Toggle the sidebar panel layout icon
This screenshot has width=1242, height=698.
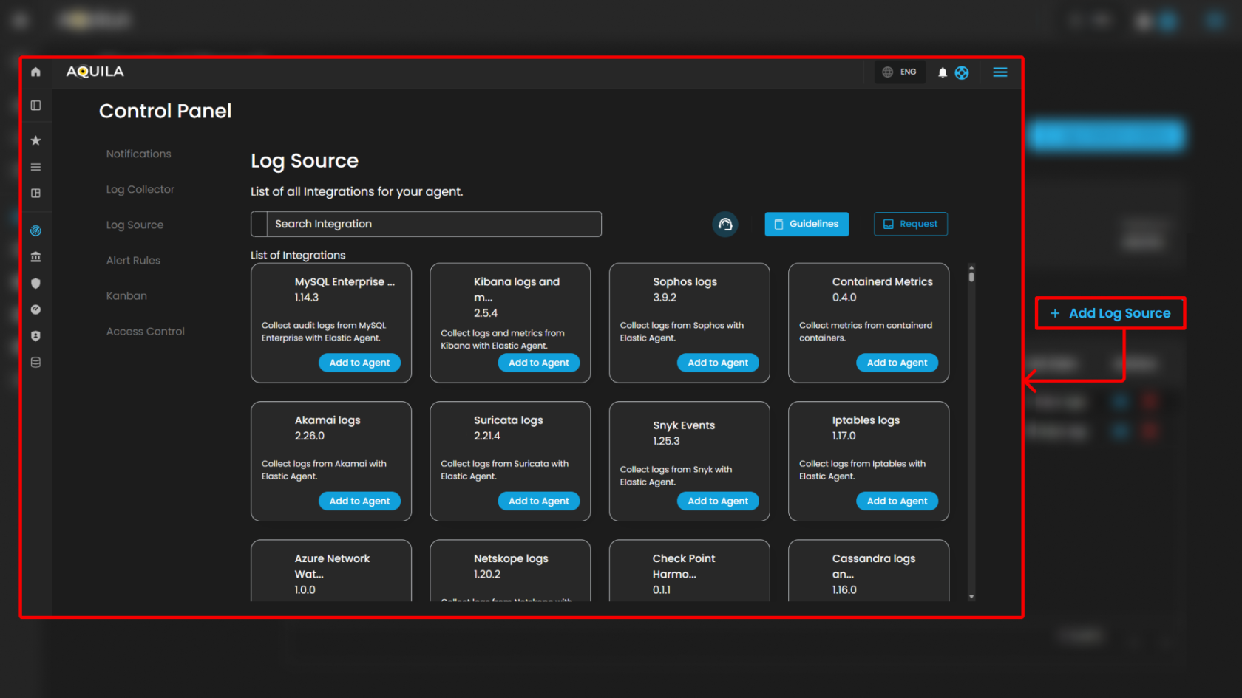pyautogui.click(x=35, y=106)
